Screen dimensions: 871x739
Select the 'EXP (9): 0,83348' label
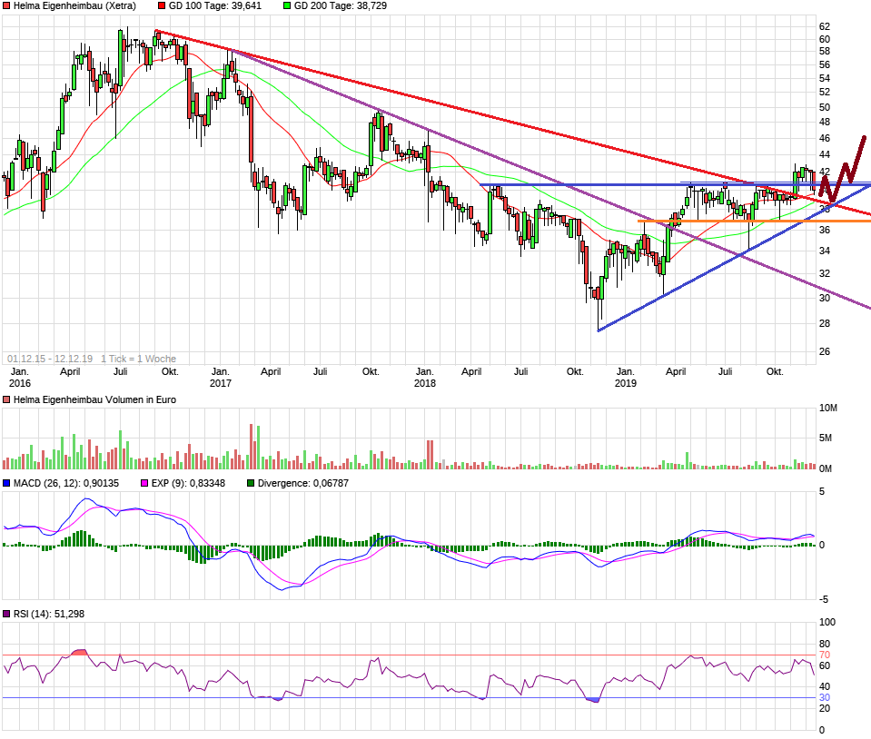[x=188, y=484]
